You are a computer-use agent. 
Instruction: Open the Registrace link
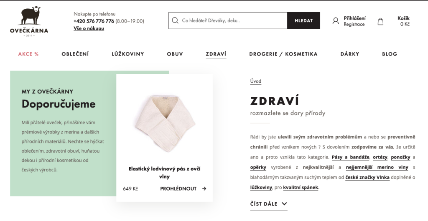(354, 24)
